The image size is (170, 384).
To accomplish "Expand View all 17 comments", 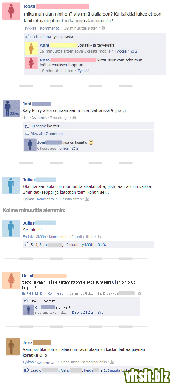I will pyautogui.click(x=48, y=134).
